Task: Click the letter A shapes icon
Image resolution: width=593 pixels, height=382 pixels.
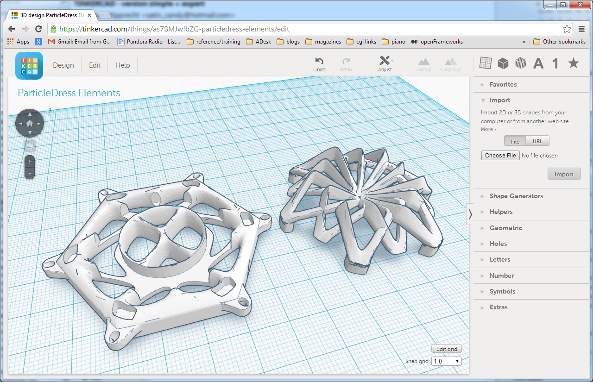Action: pyautogui.click(x=538, y=63)
